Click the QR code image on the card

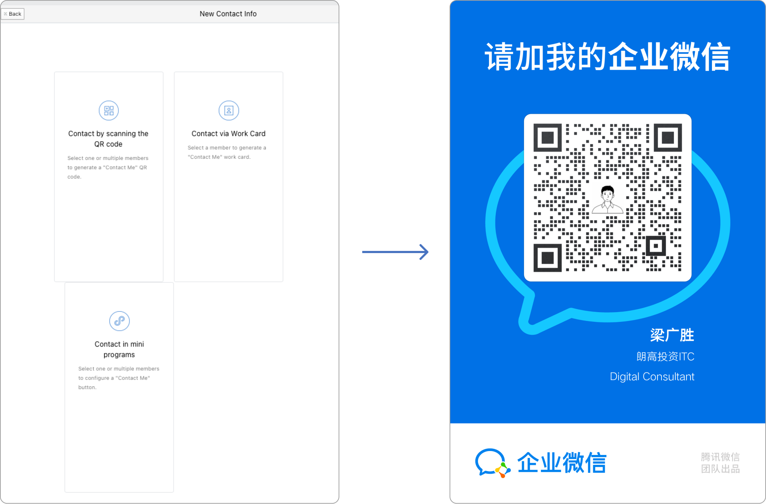tap(607, 198)
